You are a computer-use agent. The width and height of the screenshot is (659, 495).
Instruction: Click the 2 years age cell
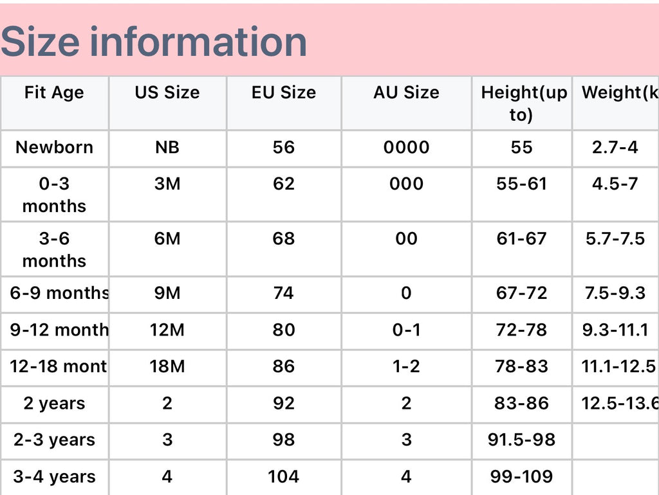[54, 404]
